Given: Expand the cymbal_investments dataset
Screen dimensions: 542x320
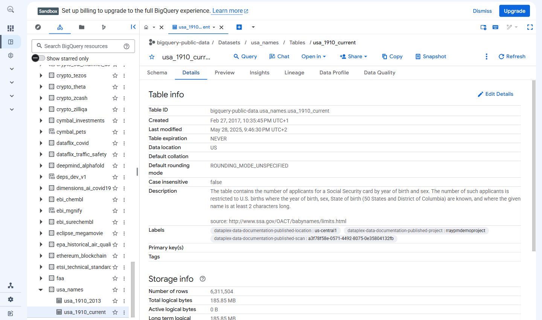Looking at the screenshot, I should click(x=41, y=121).
